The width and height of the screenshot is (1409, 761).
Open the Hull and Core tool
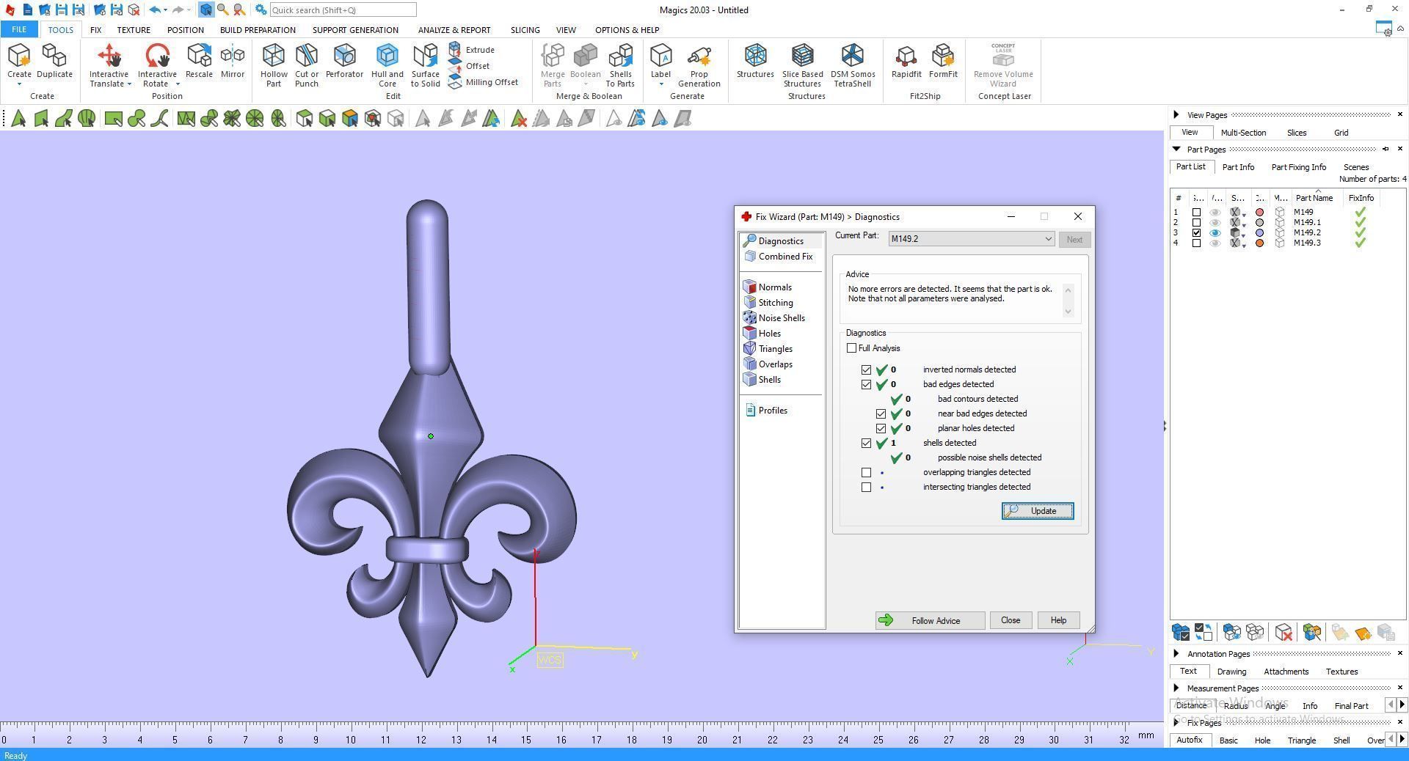387,65
